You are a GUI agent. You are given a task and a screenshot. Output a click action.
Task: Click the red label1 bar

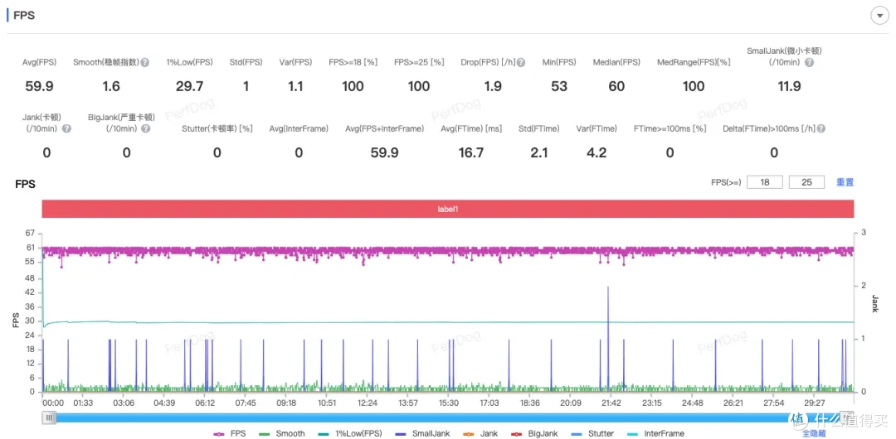448,210
